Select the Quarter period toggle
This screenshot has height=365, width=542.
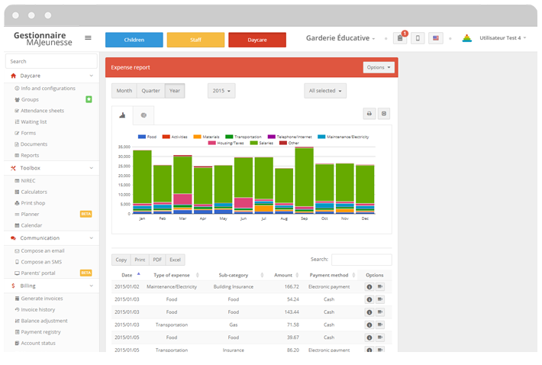pos(150,91)
